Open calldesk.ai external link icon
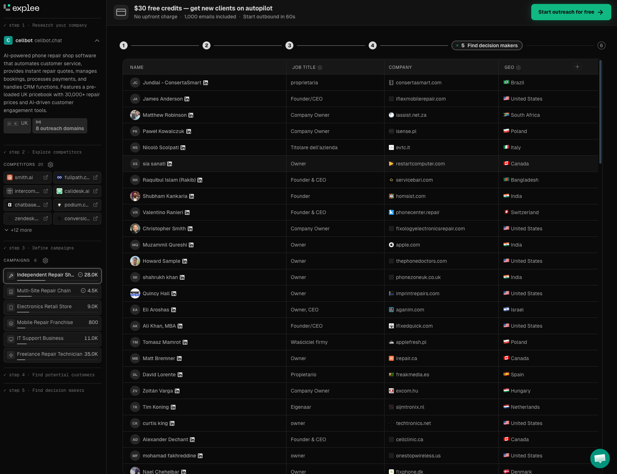Viewport: 617px width, 474px height. [96, 191]
